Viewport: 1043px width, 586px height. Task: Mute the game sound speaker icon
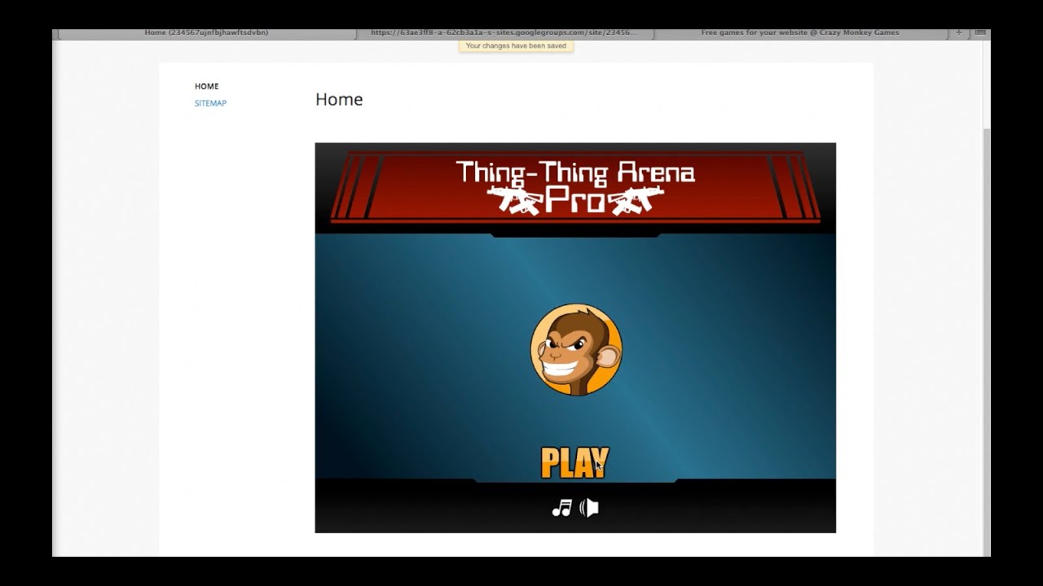tap(589, 508)
